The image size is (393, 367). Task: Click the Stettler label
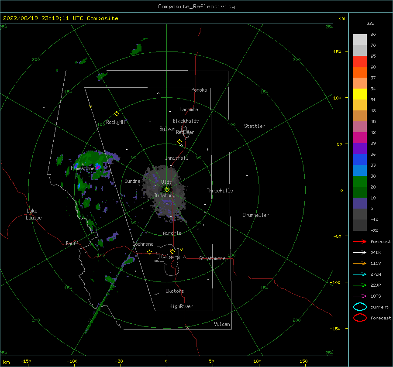[x=255, y=126]
